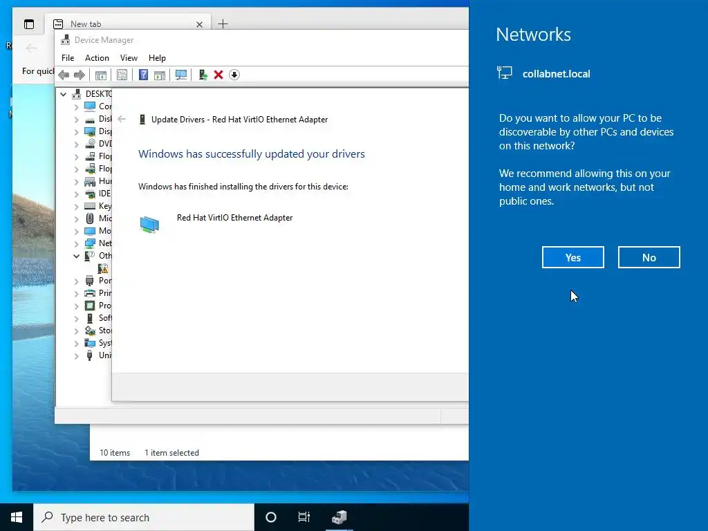Expand the Sys... (System devices) node
The height and width of the screenshot is (531, 708).
tap(76, 343)
